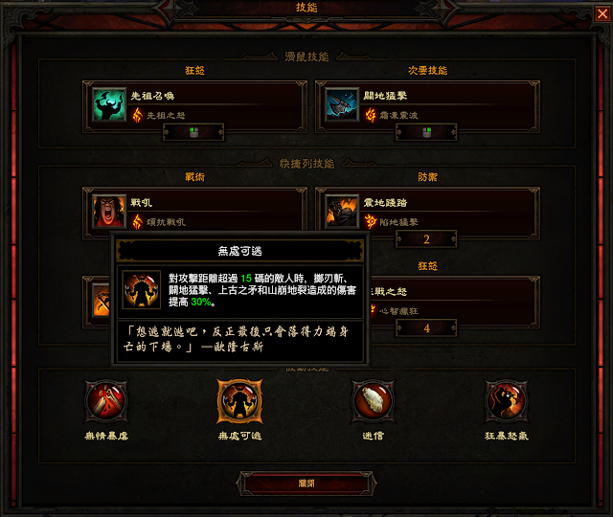Select the 狂暴怒氣 passive skill icon

click(507, 401)
